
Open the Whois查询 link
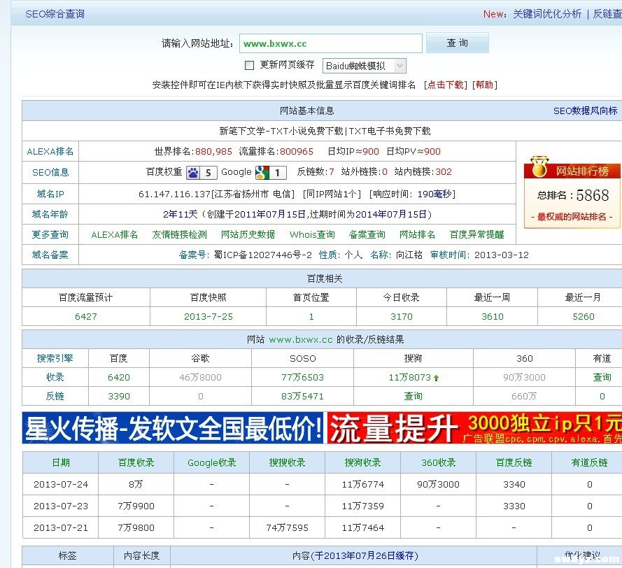click(312, 235)
